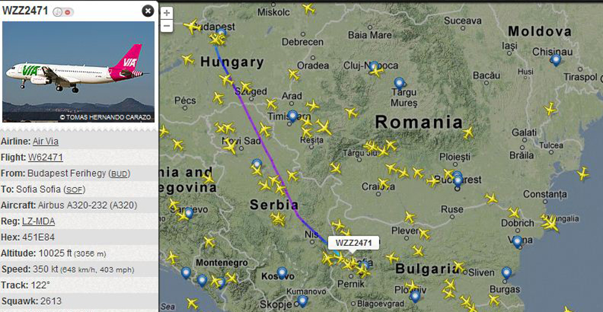Select the Targu Mures airport pin
The width and height of the screenshot is (603, 312).
point(400,83)
